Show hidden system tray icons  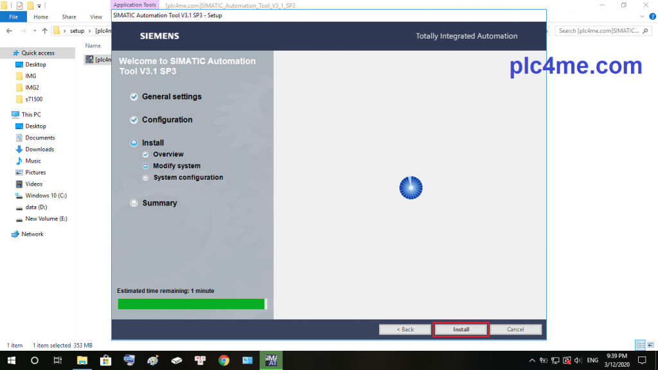click(x=533, y=360)
